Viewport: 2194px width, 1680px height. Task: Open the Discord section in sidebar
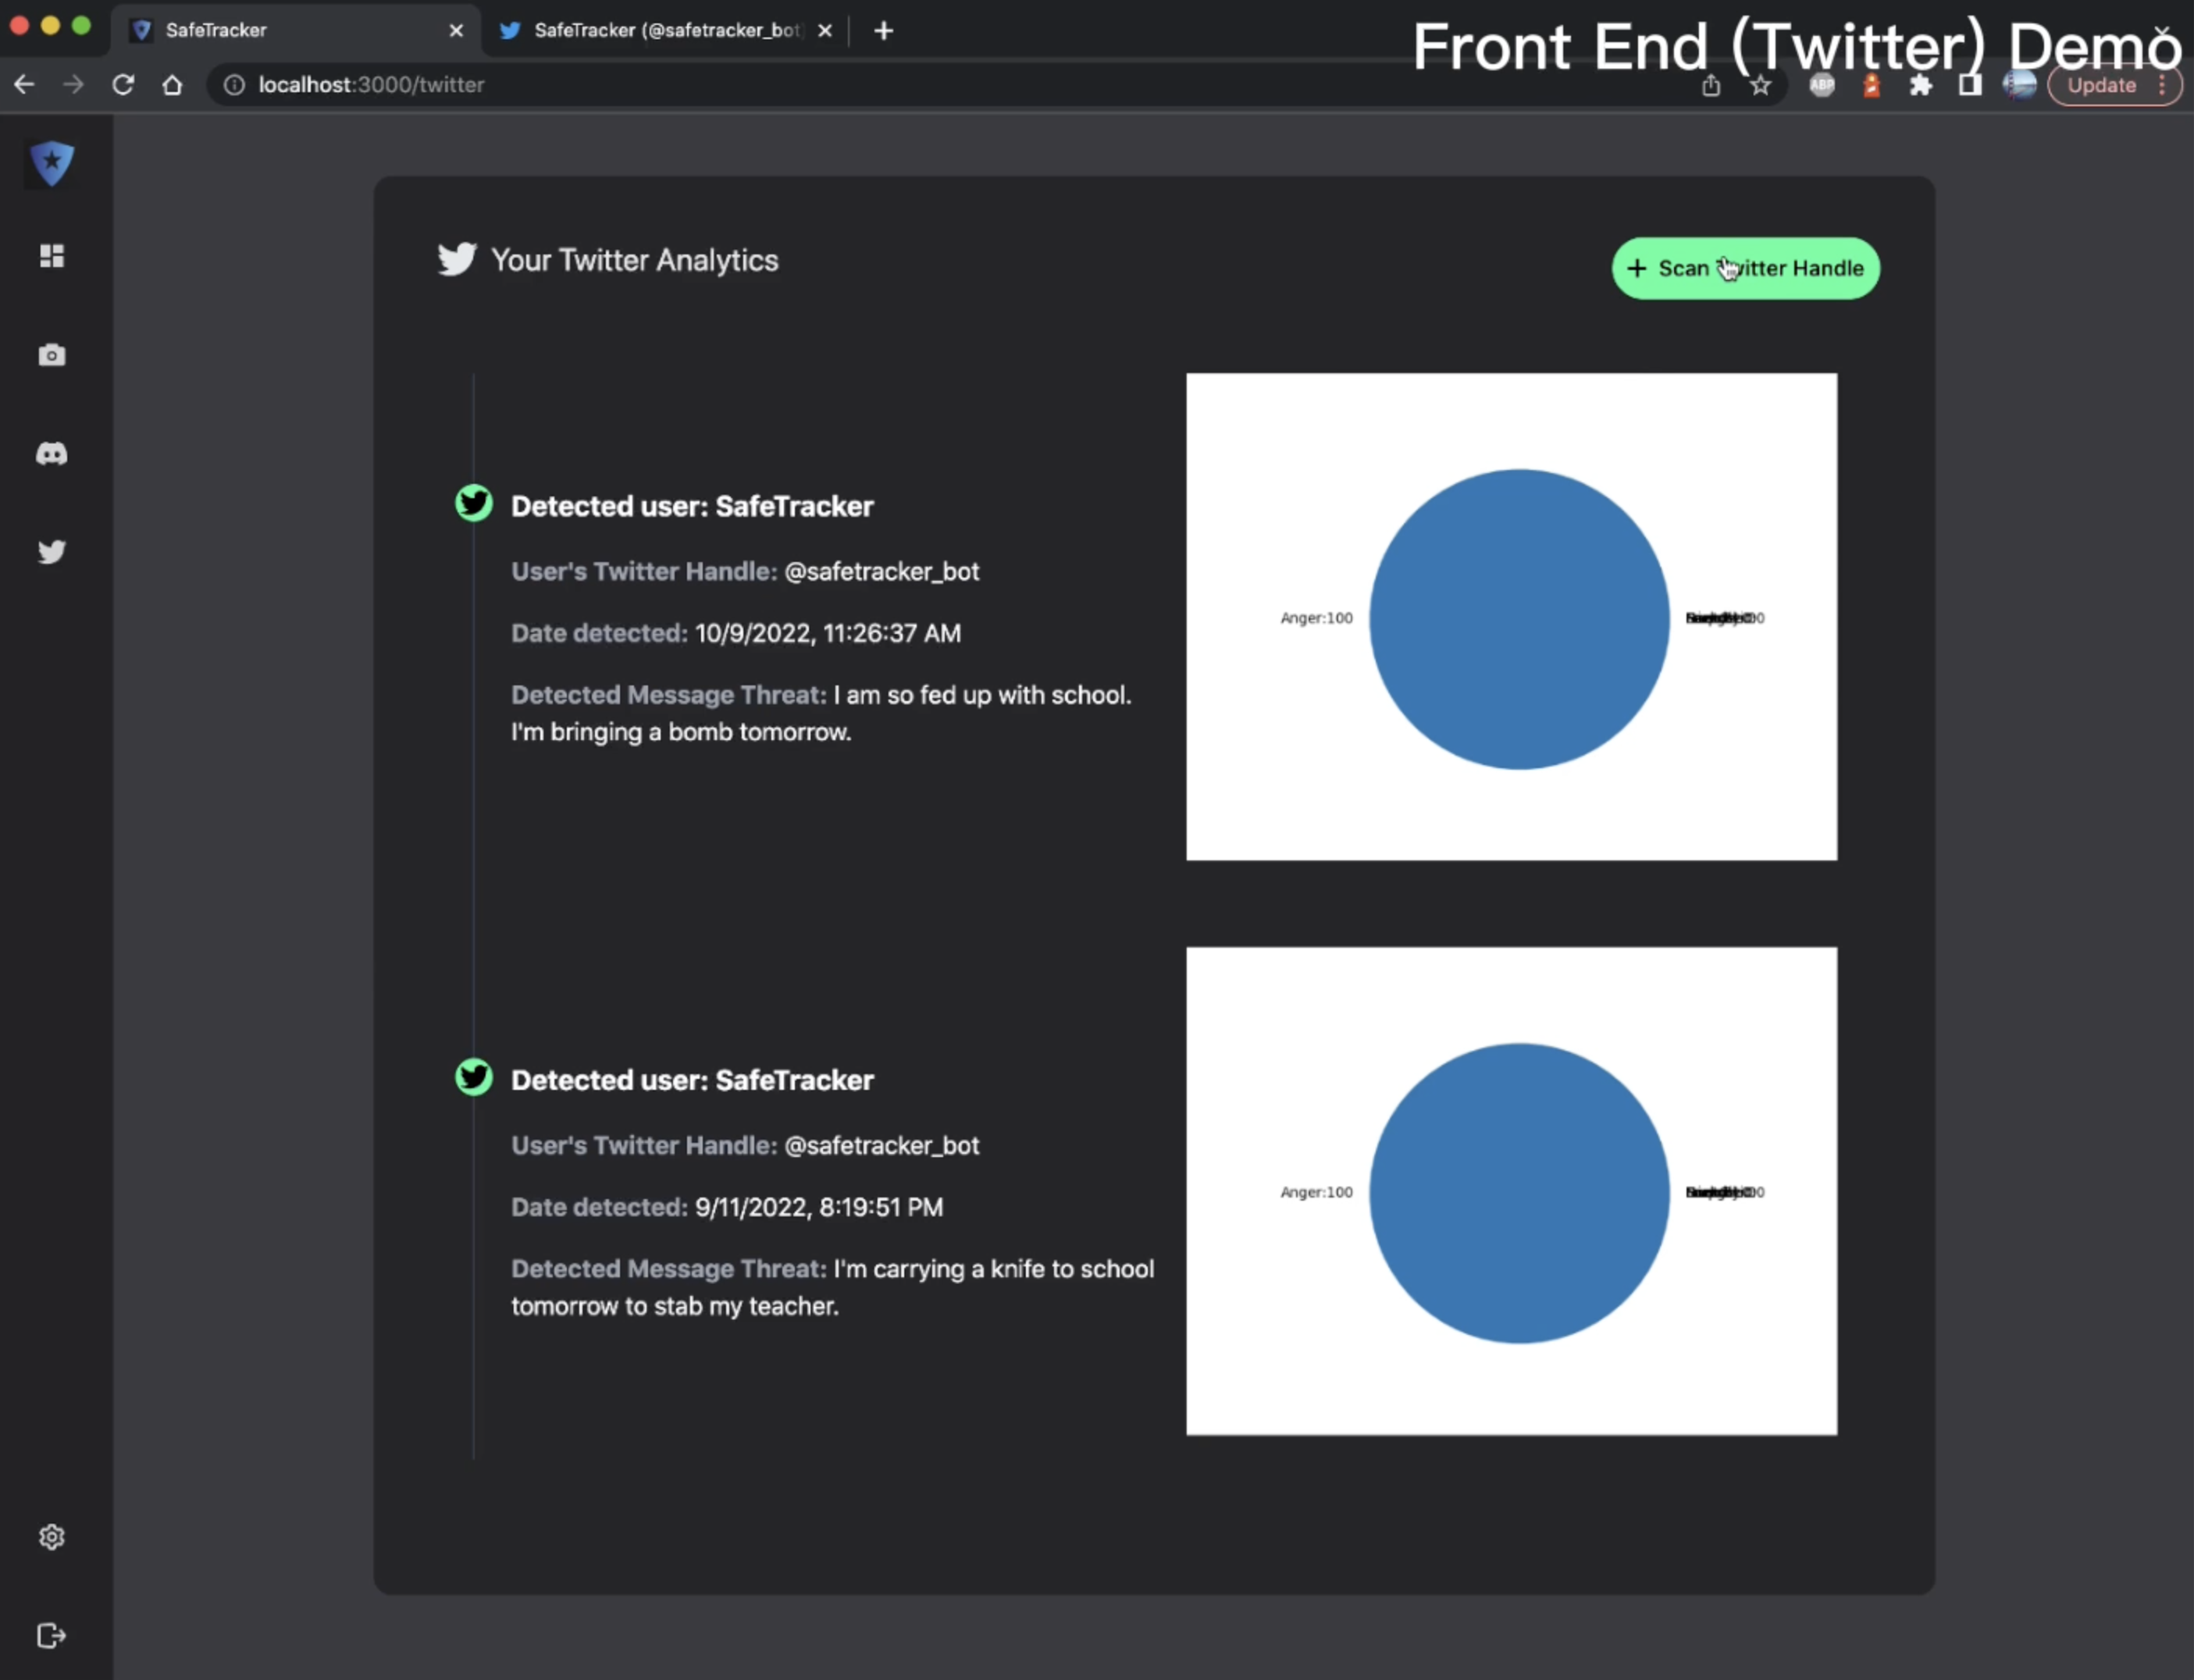(x=52, y=454)
